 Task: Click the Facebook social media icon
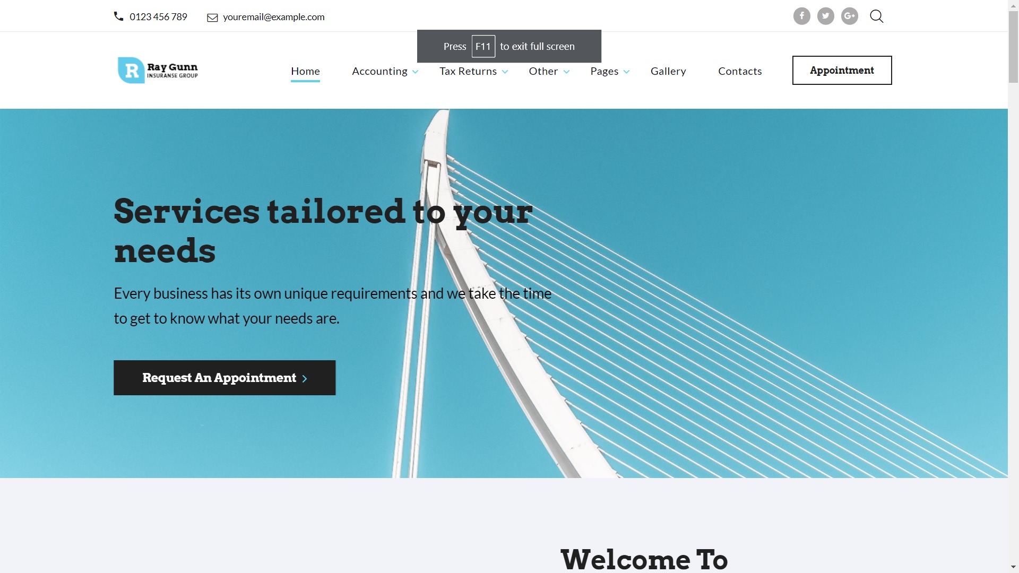801,15
